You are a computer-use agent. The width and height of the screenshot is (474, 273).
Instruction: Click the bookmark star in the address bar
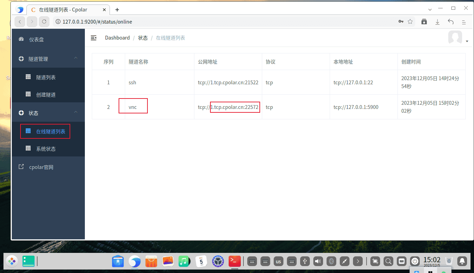[x=410, y=22]
